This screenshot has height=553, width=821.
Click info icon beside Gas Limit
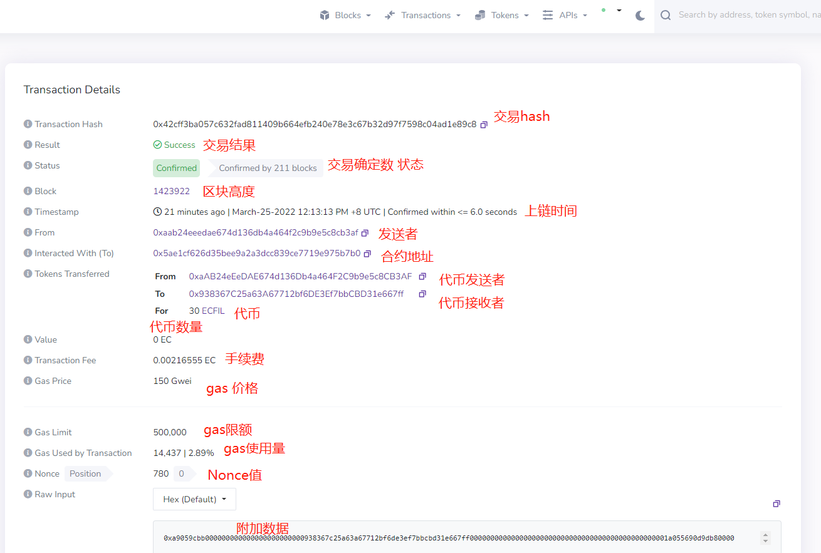(x=28, y=432)
